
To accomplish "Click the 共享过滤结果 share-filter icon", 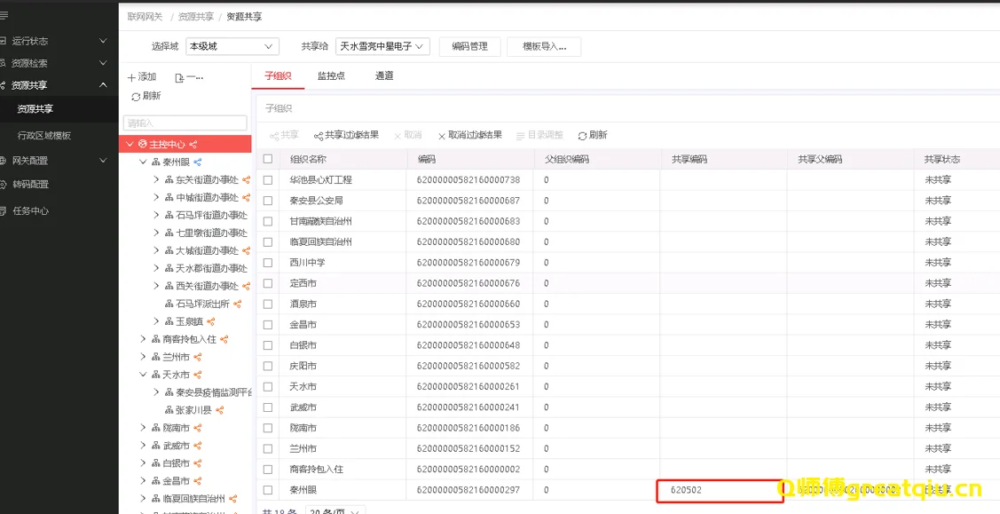I will [x=344, y=135].
